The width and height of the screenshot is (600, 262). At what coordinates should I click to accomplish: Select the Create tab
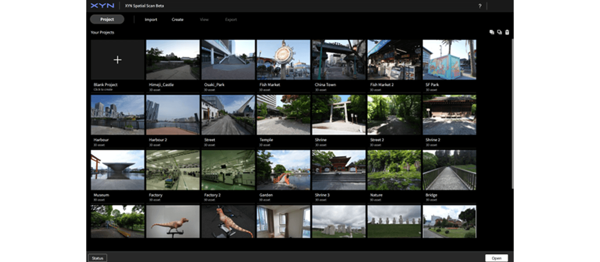(177, 19)
